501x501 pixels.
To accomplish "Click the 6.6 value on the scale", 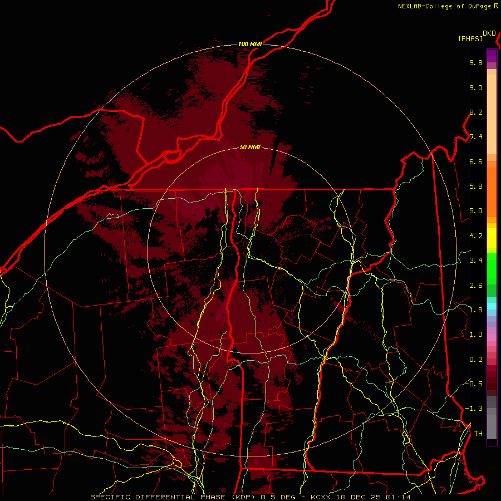I will 476,161.
